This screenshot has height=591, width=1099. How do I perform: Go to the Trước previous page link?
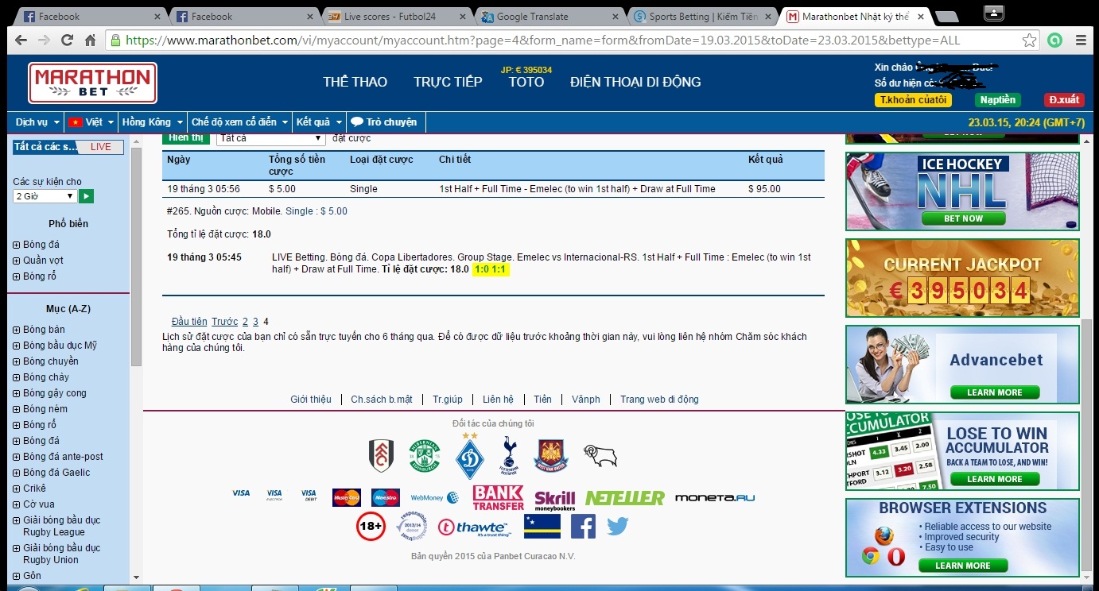(x=225, y=322)
